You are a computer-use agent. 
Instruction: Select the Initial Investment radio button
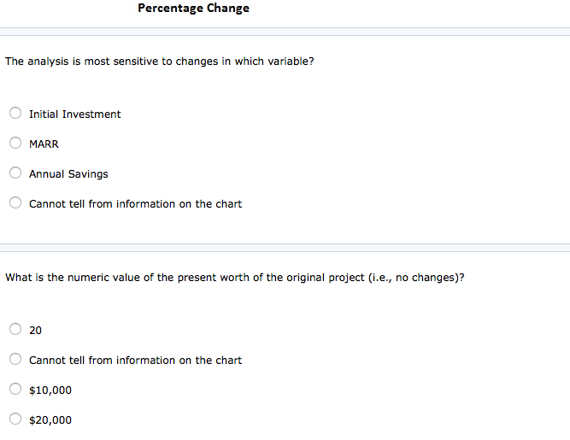pos(15,113)
